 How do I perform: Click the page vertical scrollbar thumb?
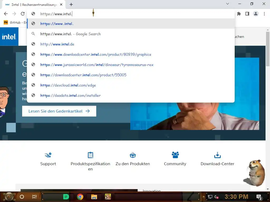tap(268, 49)
